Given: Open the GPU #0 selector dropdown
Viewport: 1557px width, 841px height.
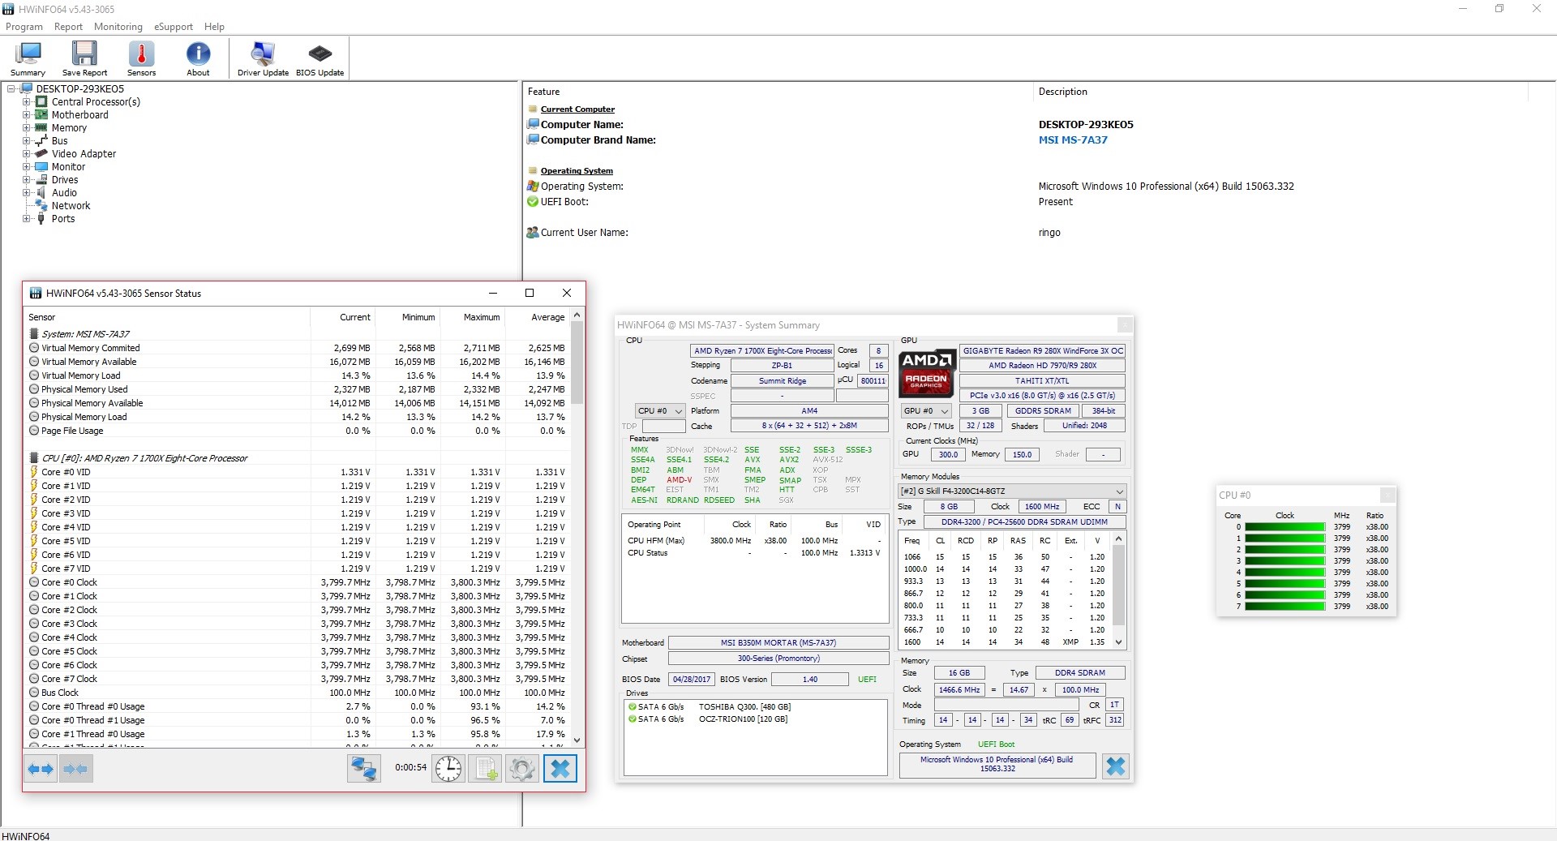Looking at the screenshot, I should point(926,411).
